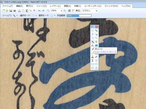Screen dimensions: 146x109
Task: Toggle the pixel grid display
Action: pos(69,11)
